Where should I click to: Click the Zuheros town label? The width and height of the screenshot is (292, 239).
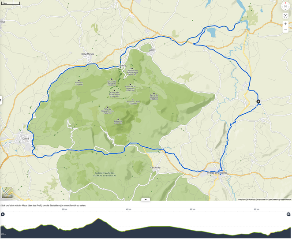(x=122, y=66)
